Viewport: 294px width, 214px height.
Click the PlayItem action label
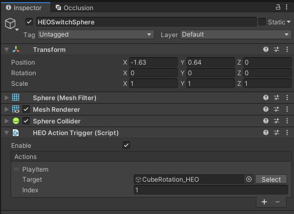[x=35, y=170]
